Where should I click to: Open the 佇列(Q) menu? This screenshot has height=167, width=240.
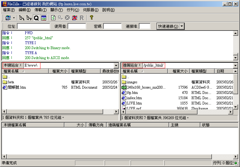[73, 10]
